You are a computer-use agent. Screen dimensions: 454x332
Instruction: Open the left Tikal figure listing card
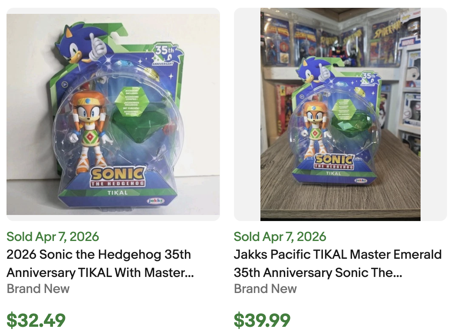[x=113, y=173]
